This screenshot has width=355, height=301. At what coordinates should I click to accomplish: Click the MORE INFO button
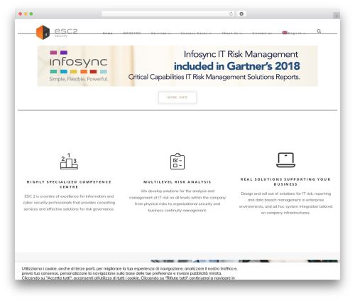(x=177, y=97)
